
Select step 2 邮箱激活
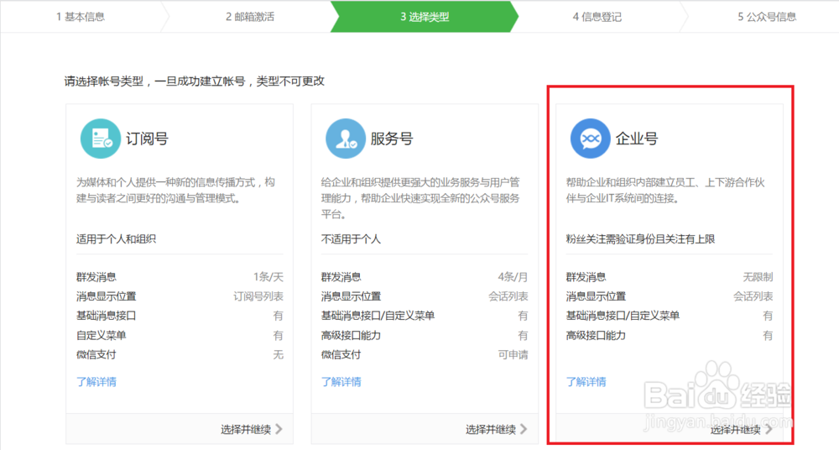(x=250, y=17)
